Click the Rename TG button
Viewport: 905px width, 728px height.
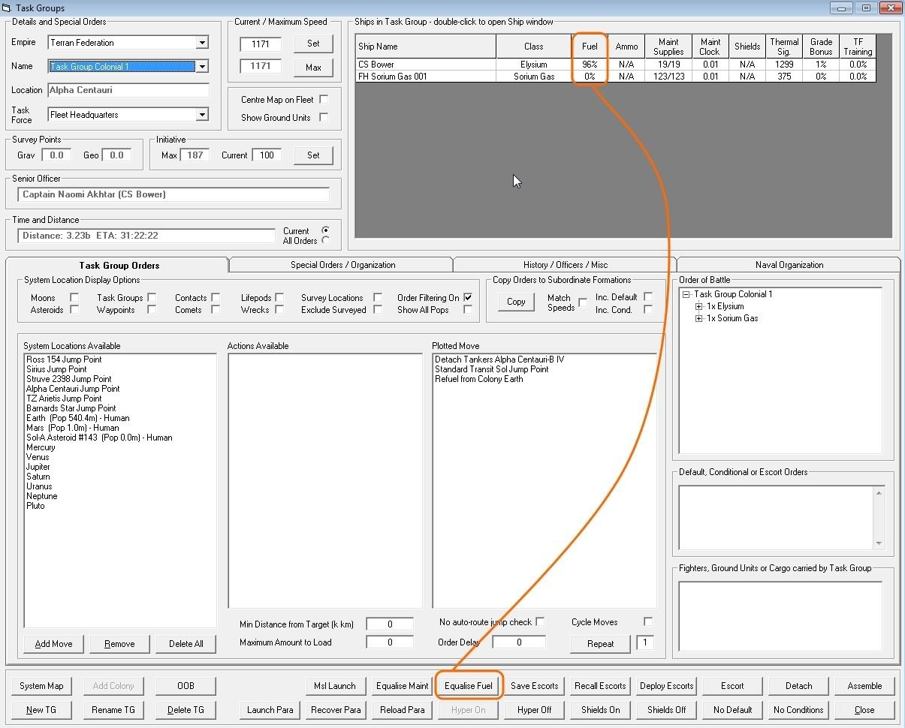click(113, 709)
